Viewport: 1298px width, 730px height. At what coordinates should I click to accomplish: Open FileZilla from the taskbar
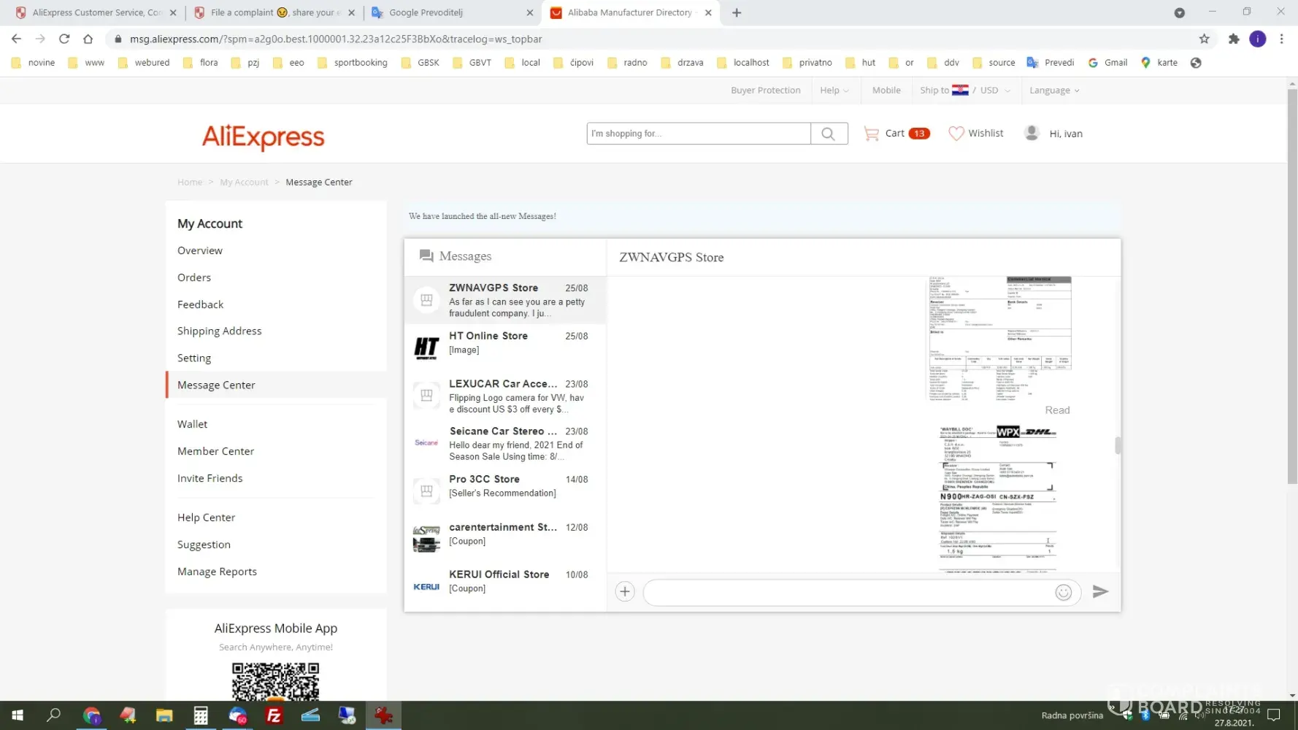click(274, 715)
